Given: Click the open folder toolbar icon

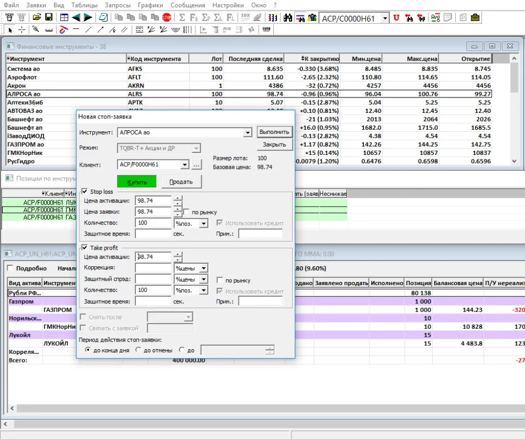Looking at the screenshot, I should point(37,18).
